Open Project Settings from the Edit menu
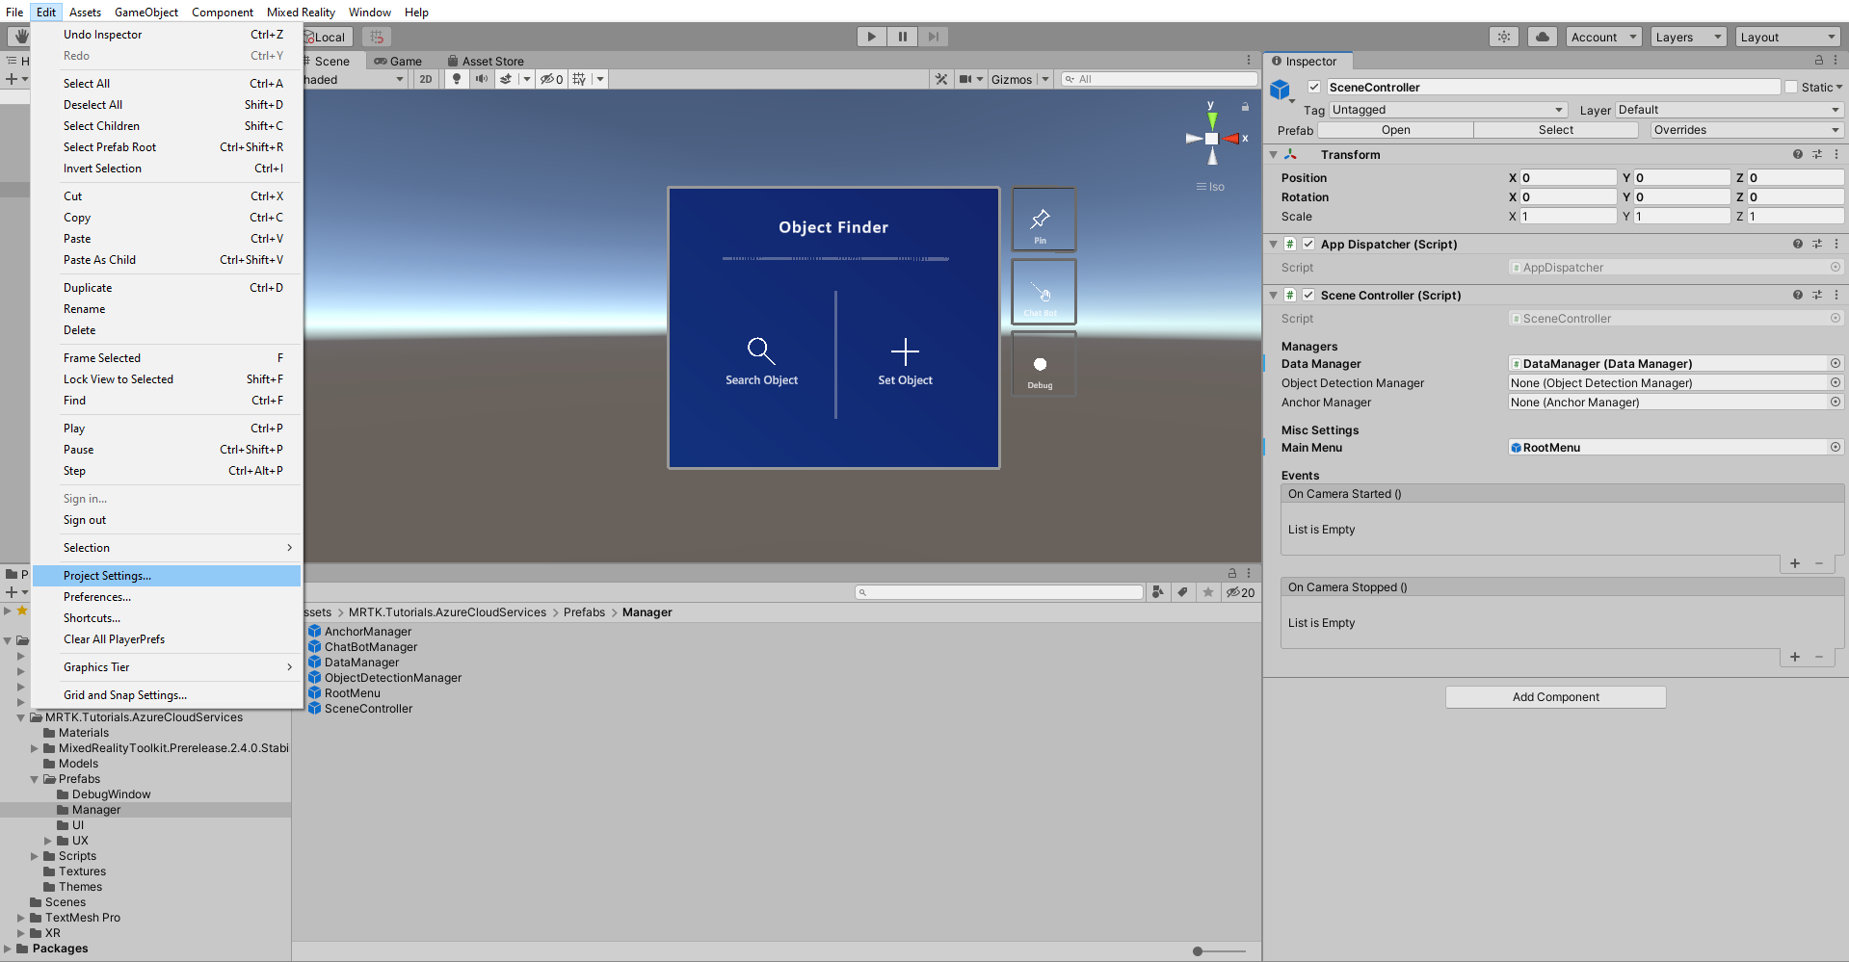The image size is (1849, 962). [106, 575]
